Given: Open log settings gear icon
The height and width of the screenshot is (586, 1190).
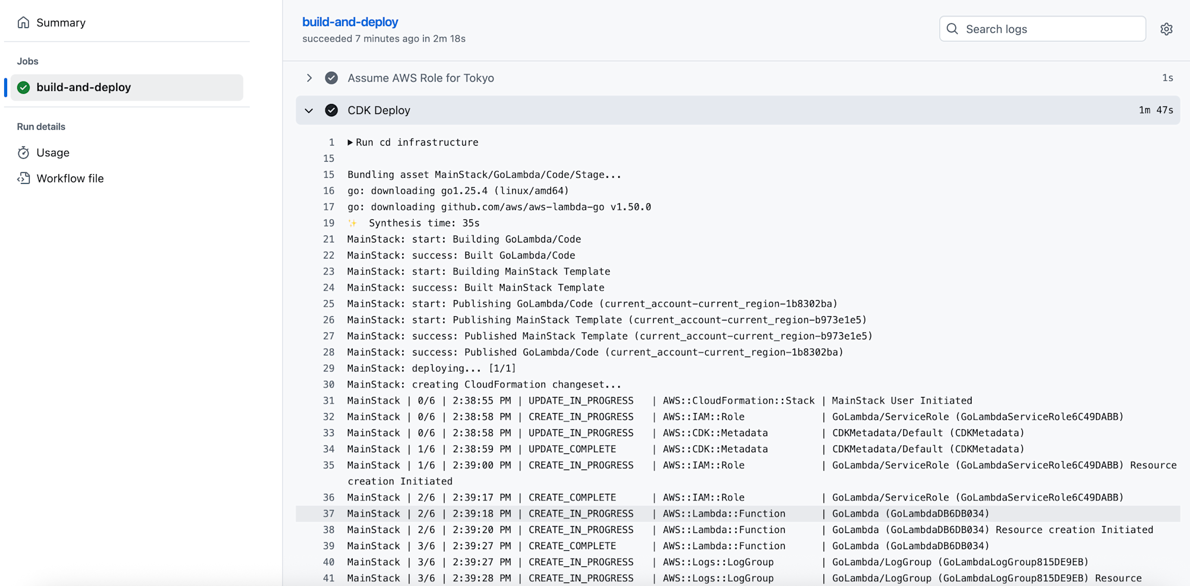Looking at the screenshot, I should pyautogui.click(x=1166, y=29).
